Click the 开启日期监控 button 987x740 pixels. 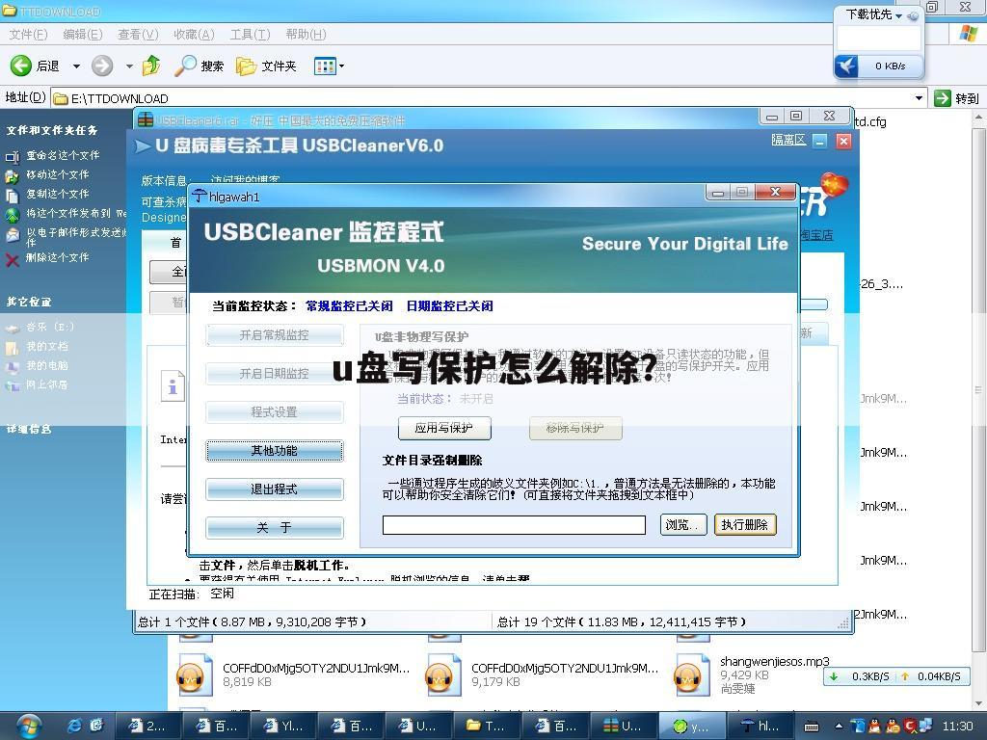275,374
